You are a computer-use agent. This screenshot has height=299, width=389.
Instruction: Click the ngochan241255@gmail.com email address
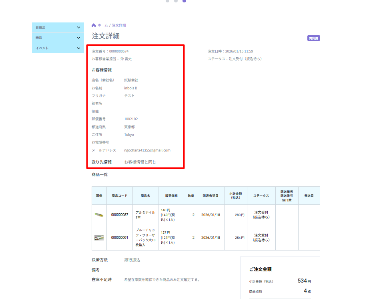click(x=147, y=150)
